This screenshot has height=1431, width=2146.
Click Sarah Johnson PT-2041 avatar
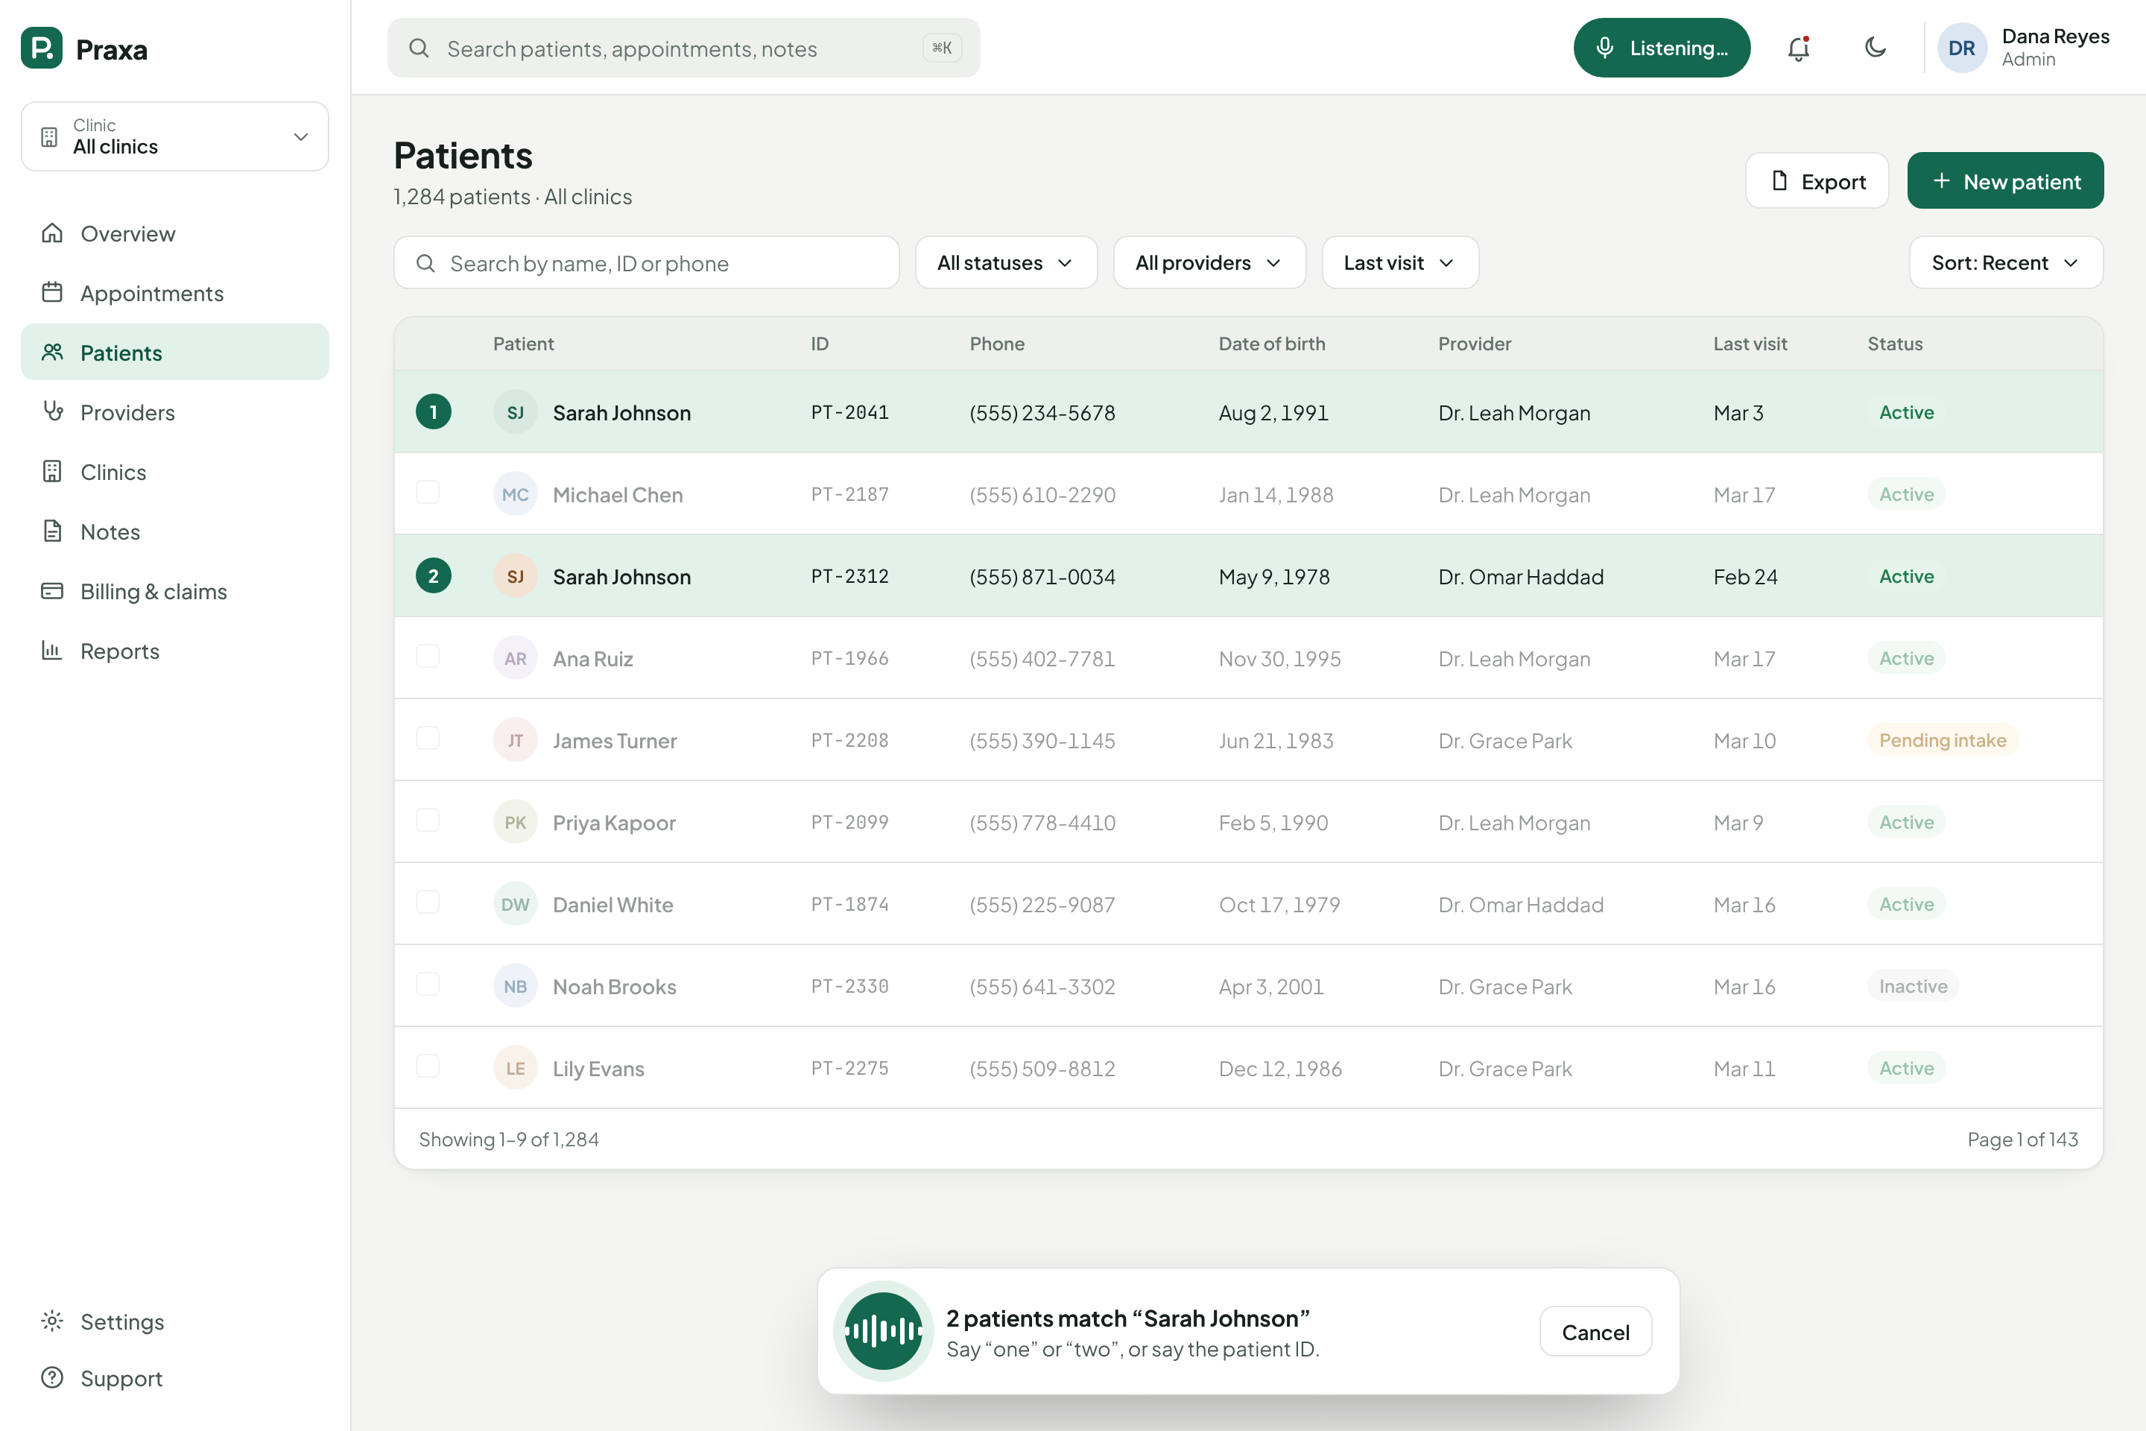pyautogui.click(x=516, y=412)
